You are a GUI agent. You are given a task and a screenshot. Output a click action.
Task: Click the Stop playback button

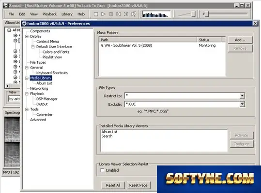coord(96,14)
